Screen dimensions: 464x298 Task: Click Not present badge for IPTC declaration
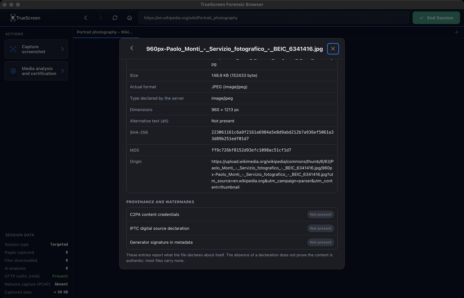coord(320,228)
